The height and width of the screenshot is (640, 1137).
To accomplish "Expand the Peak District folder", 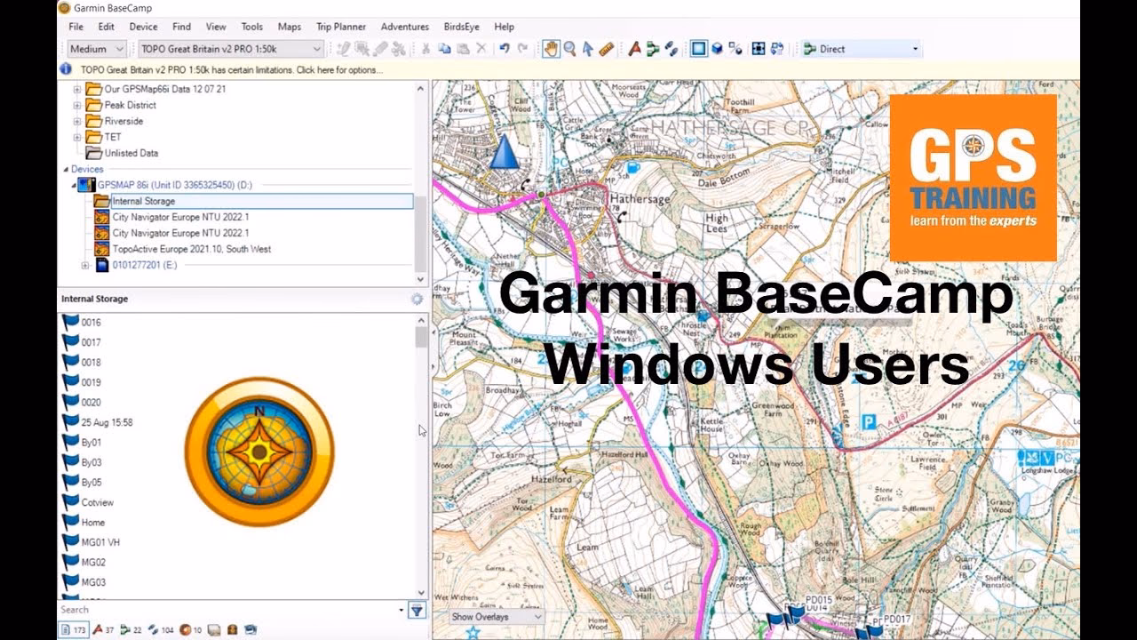I will 78,105.
